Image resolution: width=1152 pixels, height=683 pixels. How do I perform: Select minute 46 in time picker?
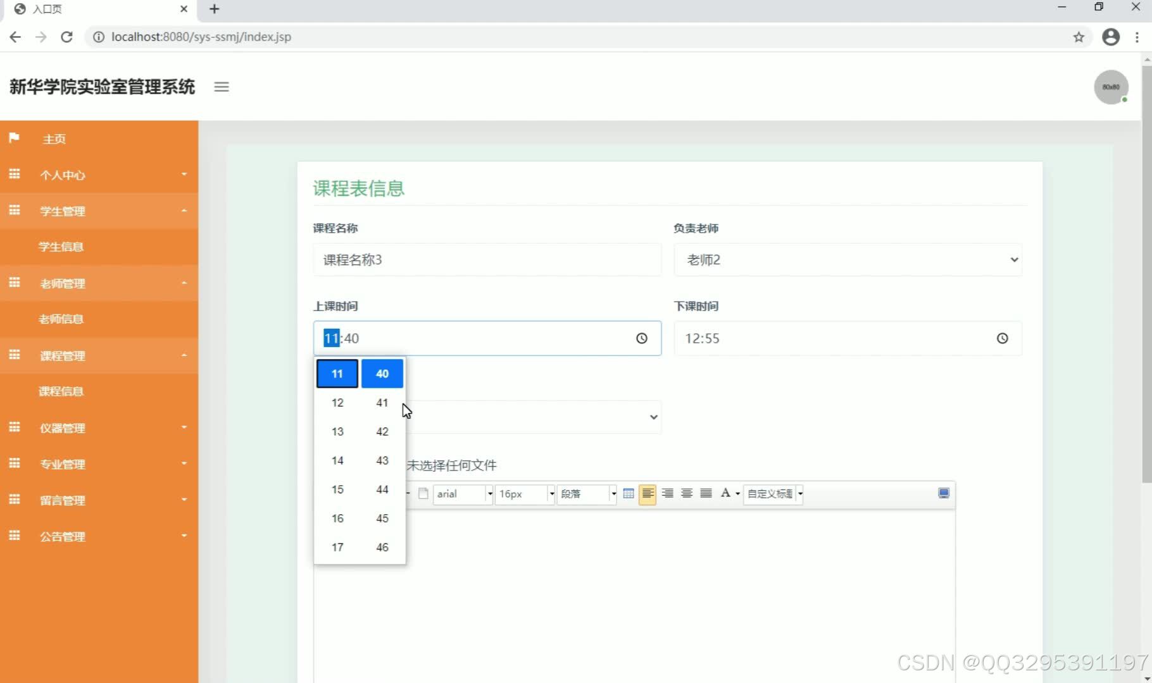click(x=382, y=547)
